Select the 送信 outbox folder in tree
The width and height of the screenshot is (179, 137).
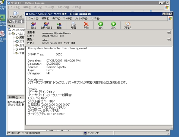click(17, 41)
